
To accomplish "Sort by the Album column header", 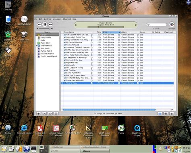I will point(130,32).
